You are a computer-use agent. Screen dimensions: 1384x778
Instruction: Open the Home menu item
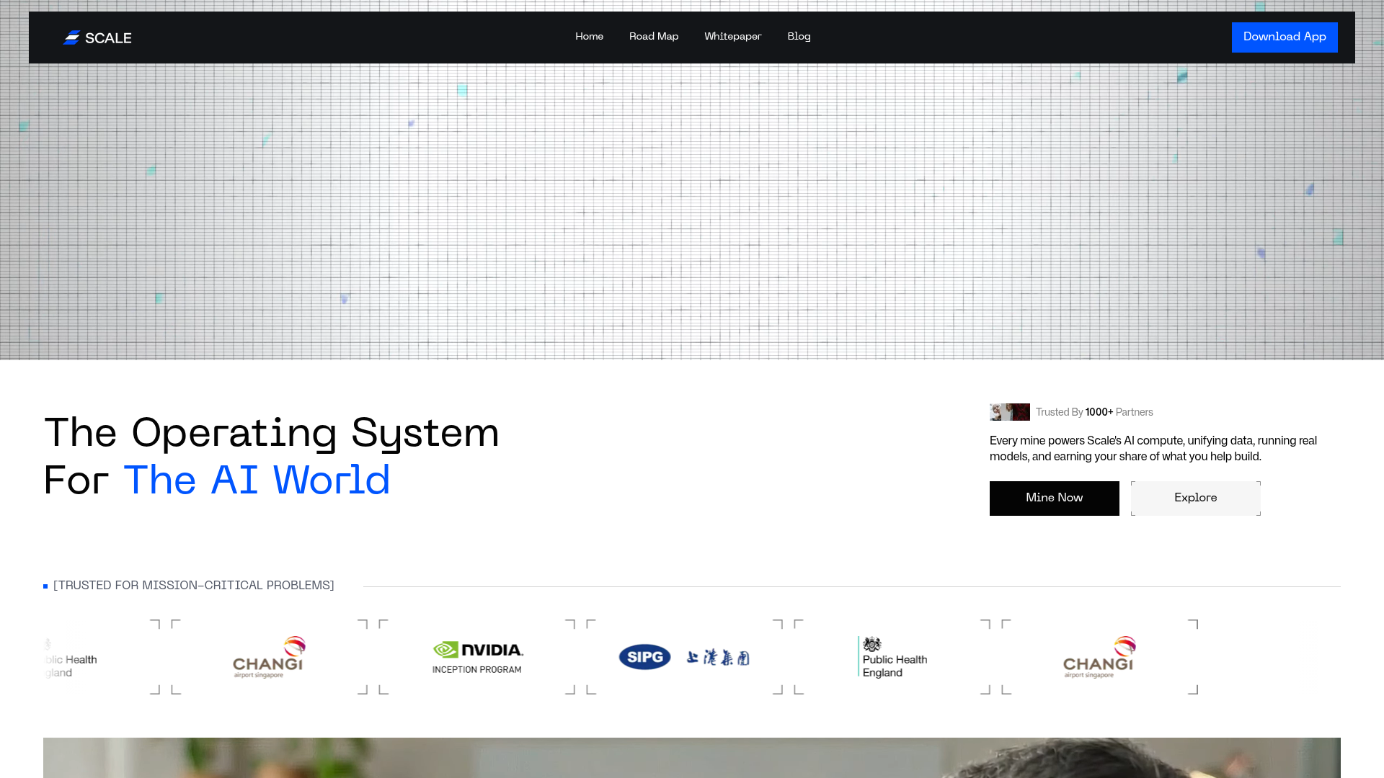(589, 37)
